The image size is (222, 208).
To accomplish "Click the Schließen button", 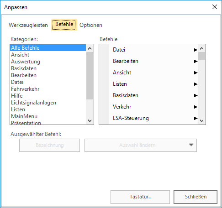I will (x=196, y=197).
